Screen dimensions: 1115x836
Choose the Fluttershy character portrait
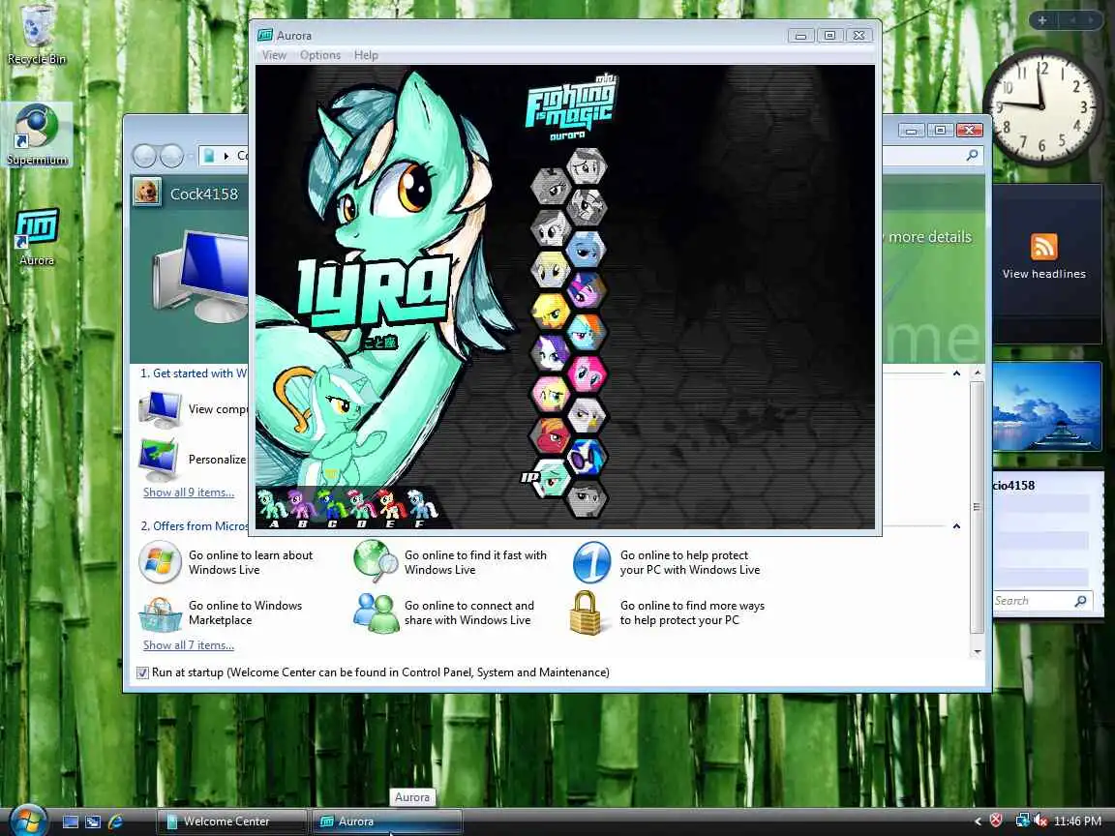pyautogui.click(x=550, y=394)
